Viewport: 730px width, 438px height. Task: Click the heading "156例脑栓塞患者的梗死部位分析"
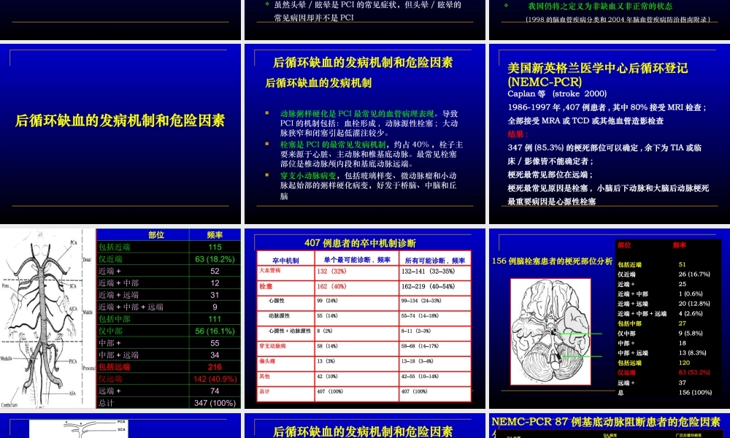pos(553,260)
